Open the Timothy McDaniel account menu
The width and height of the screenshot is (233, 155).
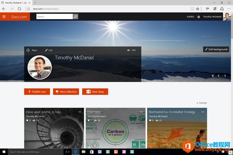tap(212, 17)
